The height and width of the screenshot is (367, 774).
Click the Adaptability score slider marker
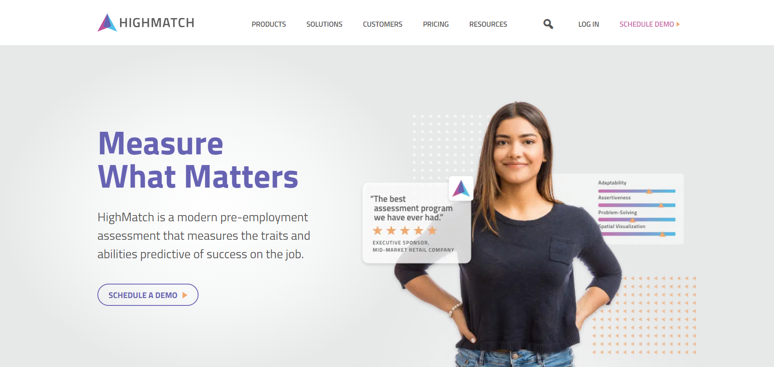point(649,191)
